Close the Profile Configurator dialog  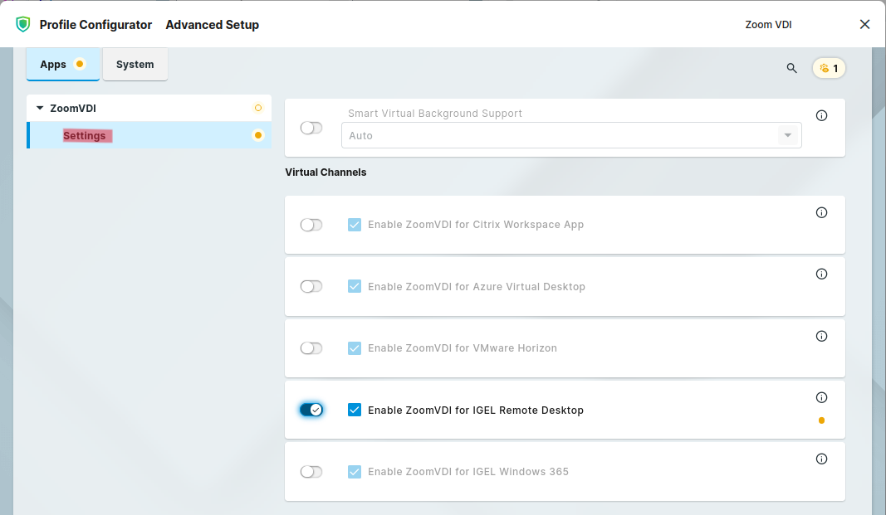[x=864, y=25]
